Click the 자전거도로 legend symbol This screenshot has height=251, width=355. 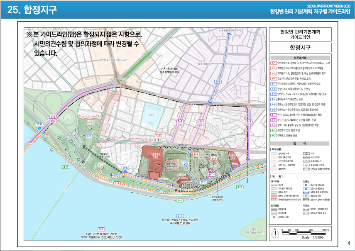[x=306, y=157]
